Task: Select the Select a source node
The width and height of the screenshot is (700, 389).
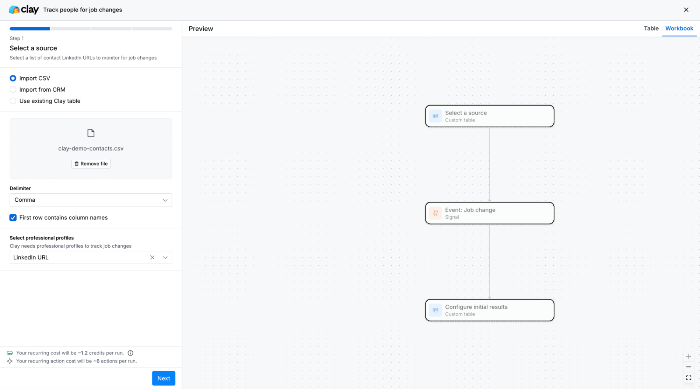Action: click(x=490, y=116)
